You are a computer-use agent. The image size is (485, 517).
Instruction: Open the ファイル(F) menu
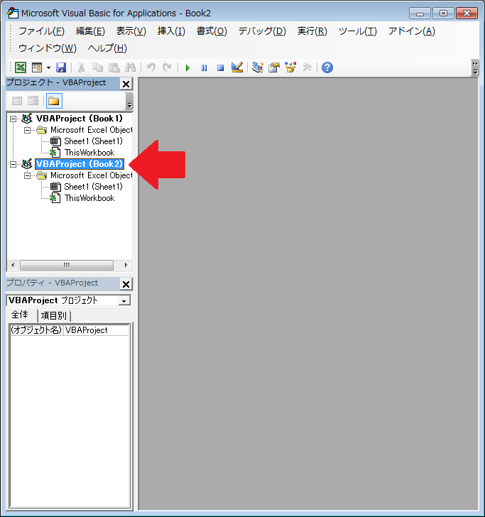42,31
